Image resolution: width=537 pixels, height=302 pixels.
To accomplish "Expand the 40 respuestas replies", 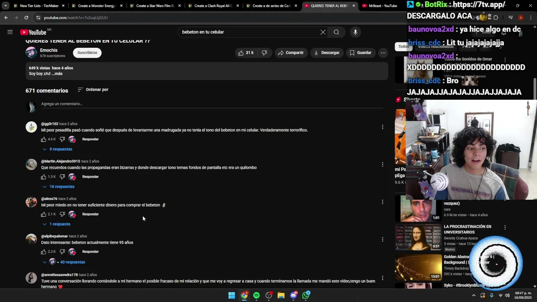I will [x=64, y=262].
